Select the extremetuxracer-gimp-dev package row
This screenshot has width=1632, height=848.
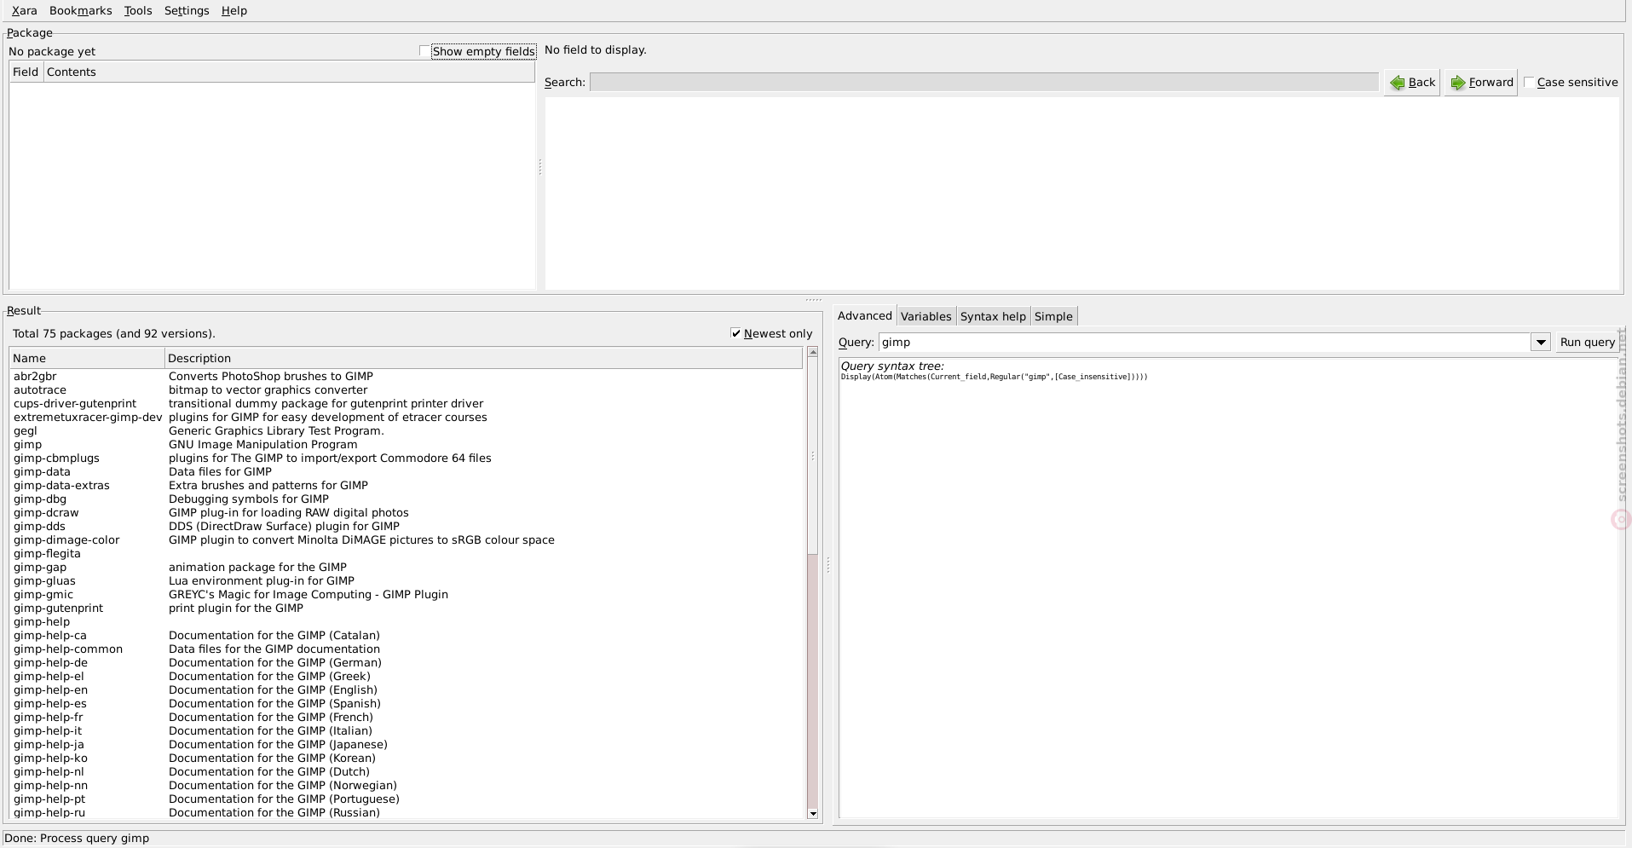pyautogui.click(x=407, y=417)
